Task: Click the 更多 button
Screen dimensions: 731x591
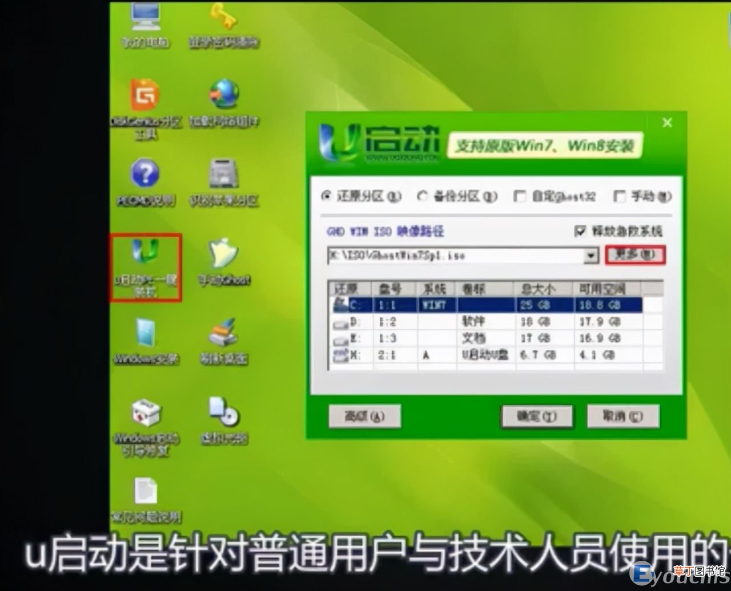Action: (x=635, y=255)
